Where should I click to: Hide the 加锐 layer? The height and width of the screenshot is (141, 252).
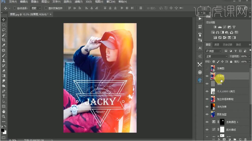[x=207, y=84]
